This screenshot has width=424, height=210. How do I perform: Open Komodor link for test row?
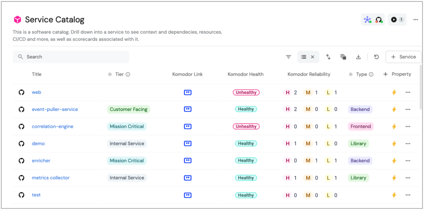point(188,195)
